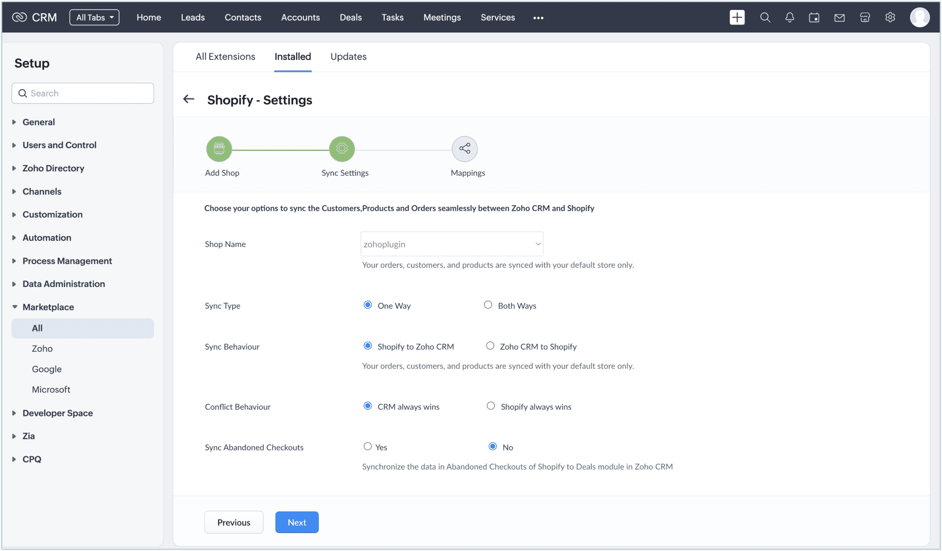The height and width of the screenshot is (551, 942).
Task: Open the marketplace store icon in header
Action: (865, 17)
